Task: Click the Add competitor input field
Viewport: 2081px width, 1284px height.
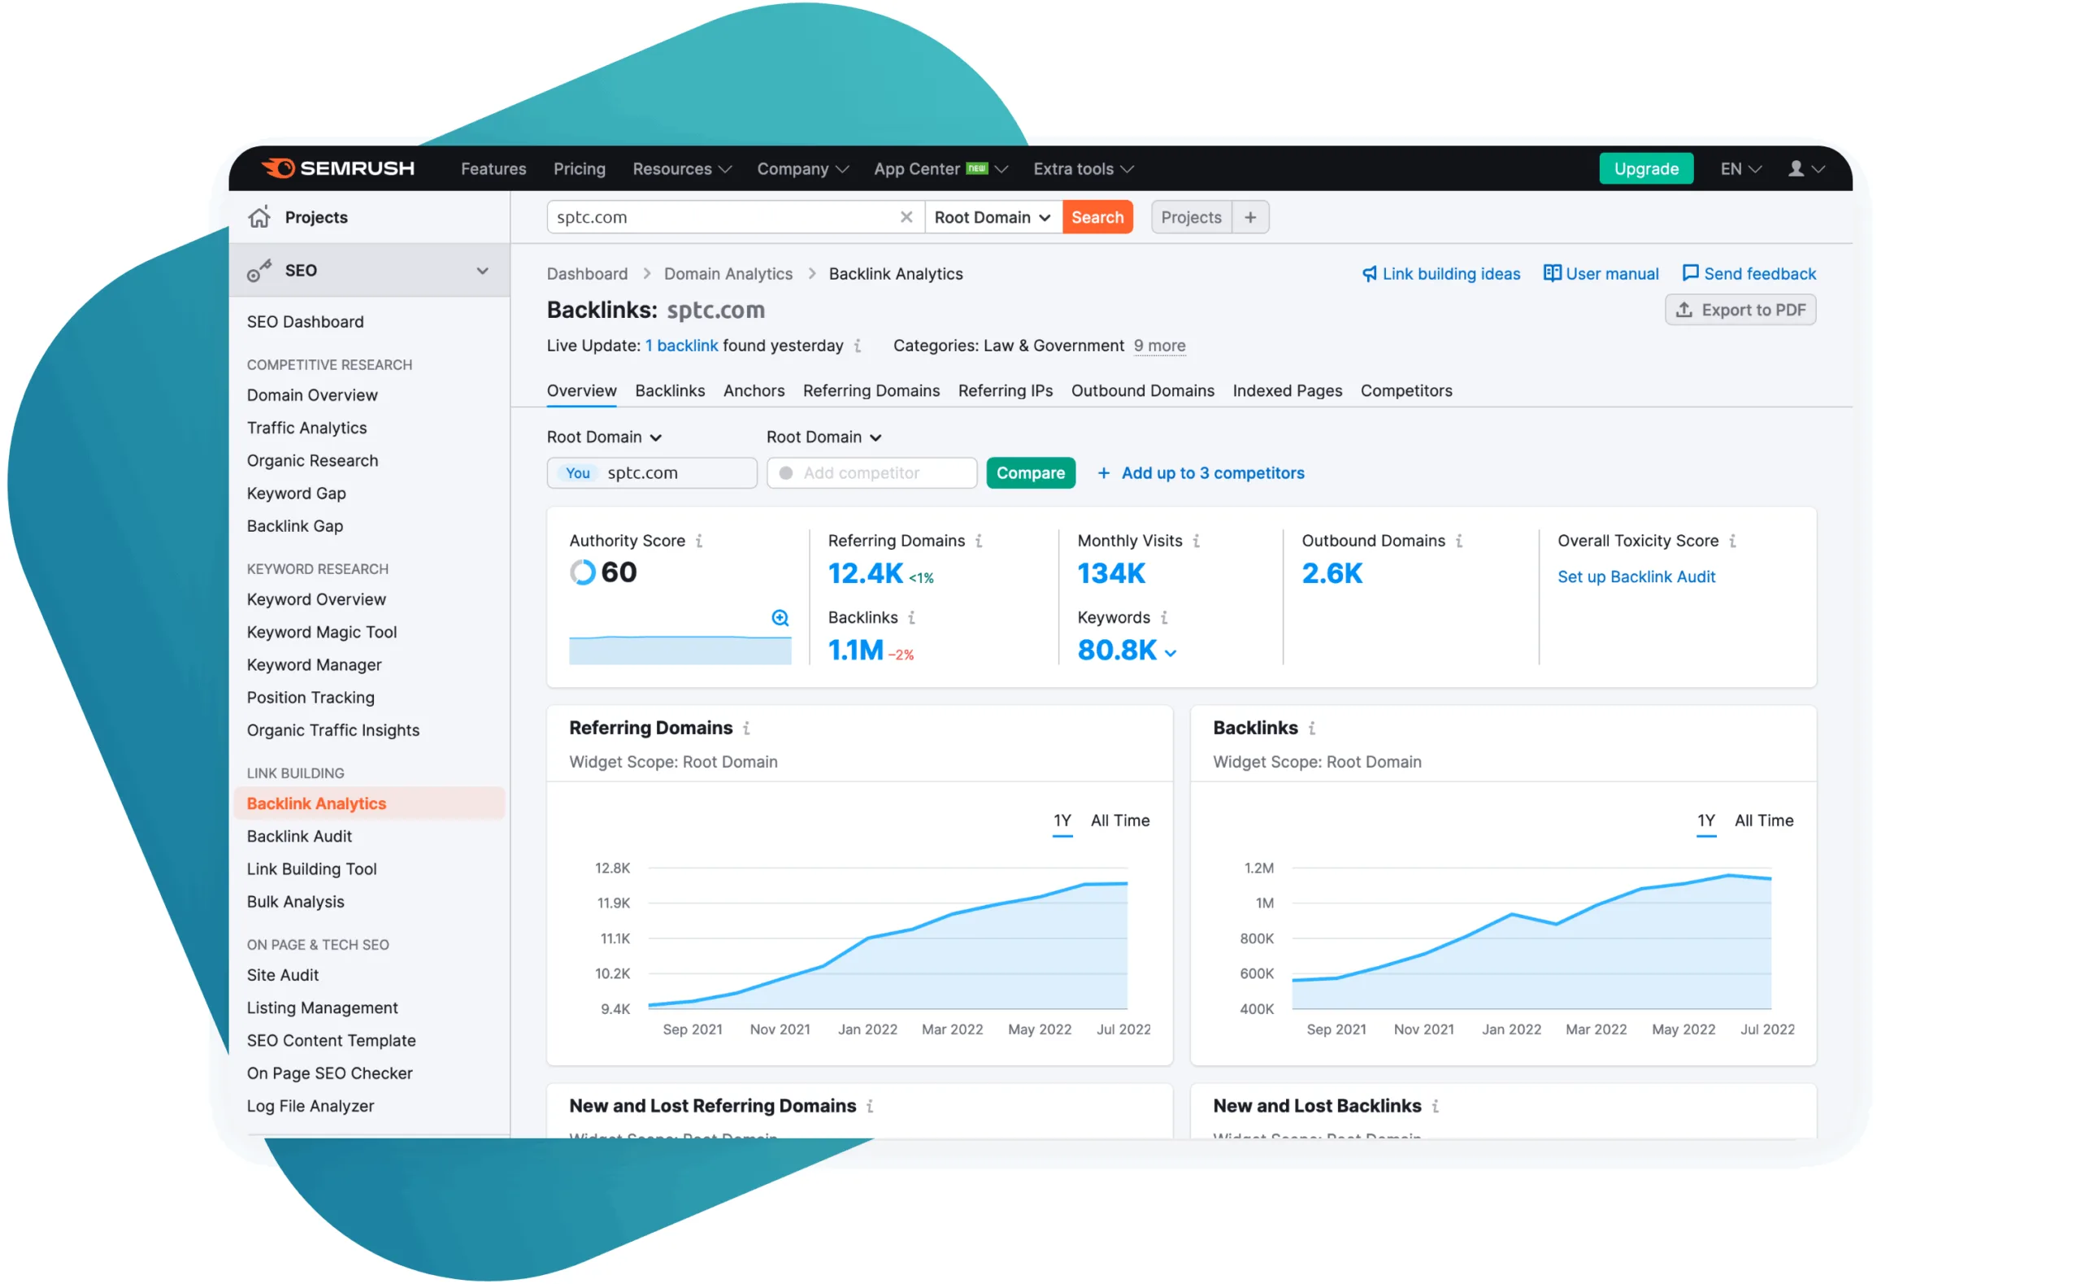Action: tap(871, 473)
